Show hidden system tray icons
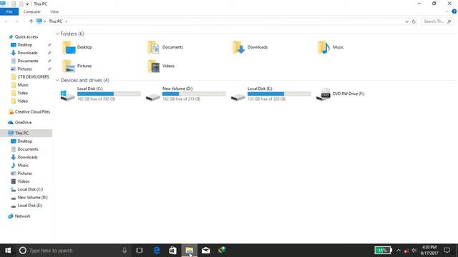This screenshot has width=458, height=257. pyautogui.click(x=399, y=251)
